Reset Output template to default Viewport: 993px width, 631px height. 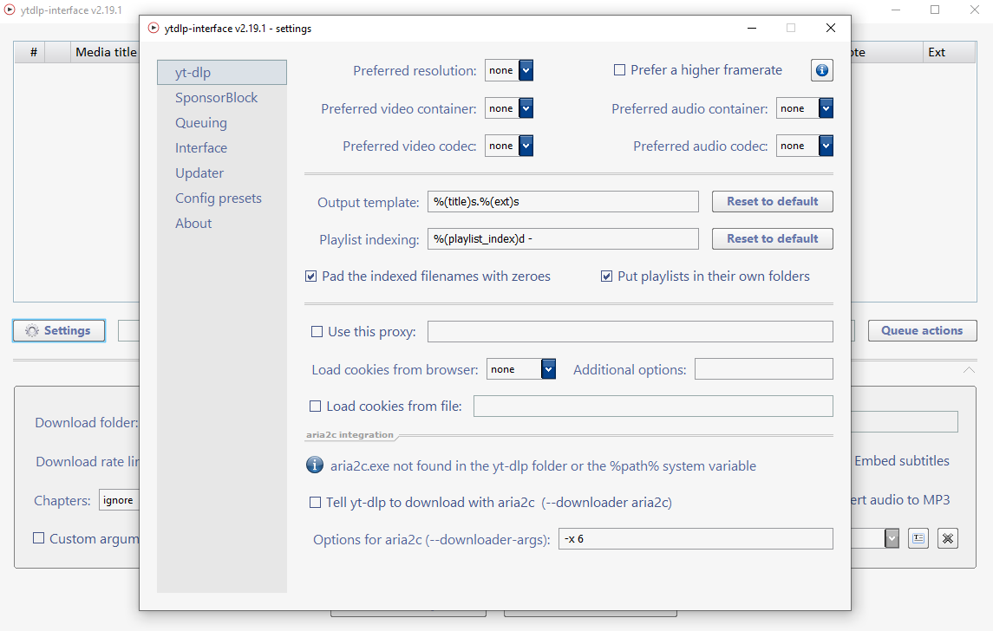[772, 201]
